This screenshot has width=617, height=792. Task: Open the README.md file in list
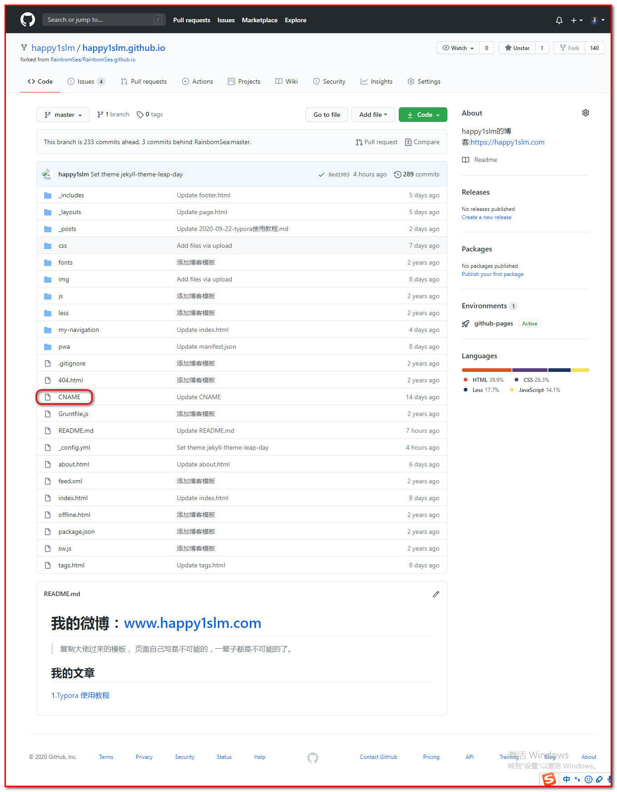(x=76, y=431)
